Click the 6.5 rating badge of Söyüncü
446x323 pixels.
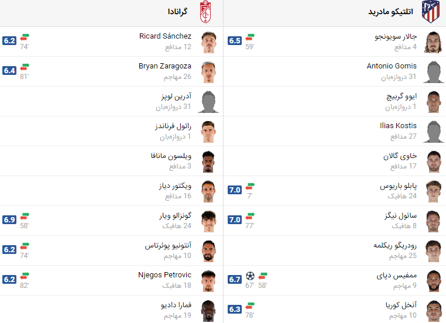[235, 40]
